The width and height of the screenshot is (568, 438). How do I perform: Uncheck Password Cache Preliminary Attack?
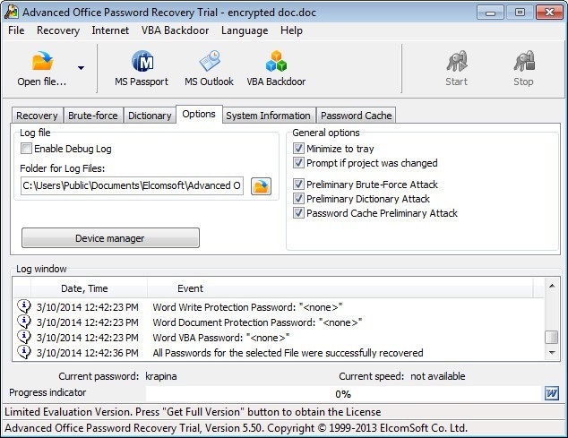(298, 213)
